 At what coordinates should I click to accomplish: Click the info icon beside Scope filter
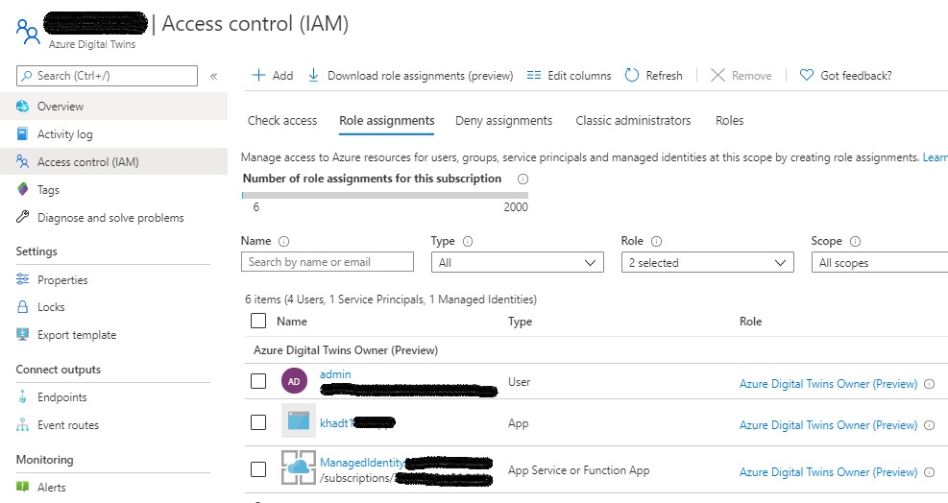(x=855, y=241)
